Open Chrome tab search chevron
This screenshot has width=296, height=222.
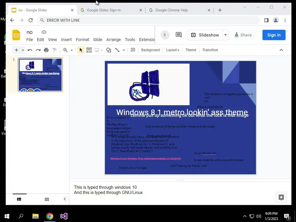245,7
